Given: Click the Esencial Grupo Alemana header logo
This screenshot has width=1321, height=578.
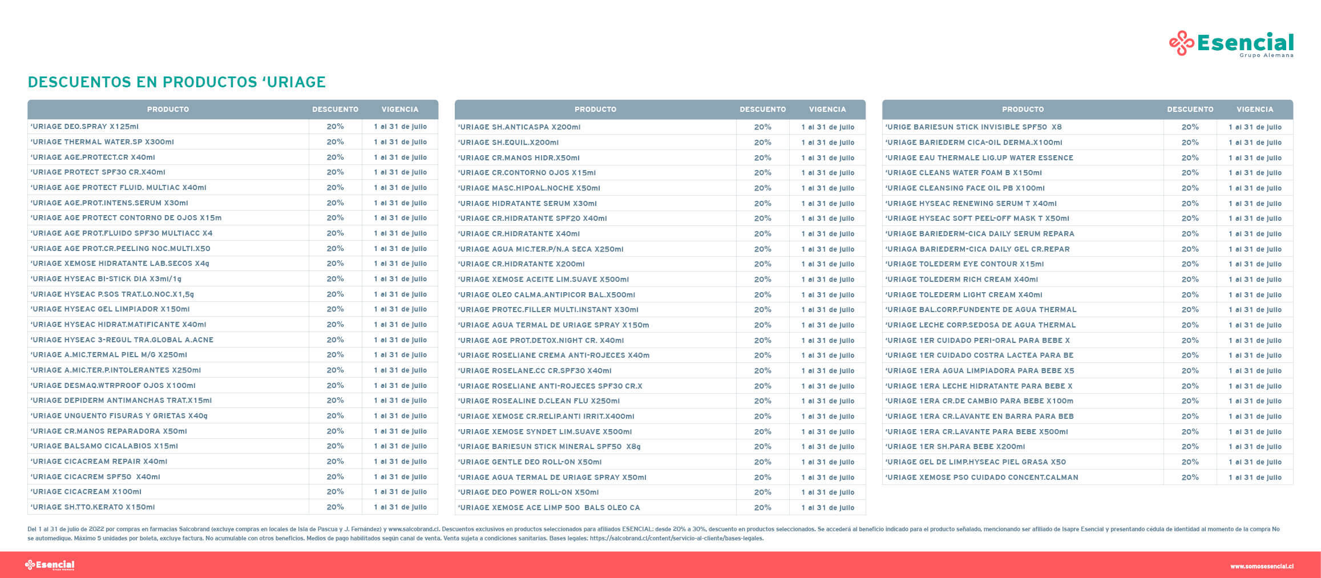Looking at the screenshot, I should click(1231, 44).
